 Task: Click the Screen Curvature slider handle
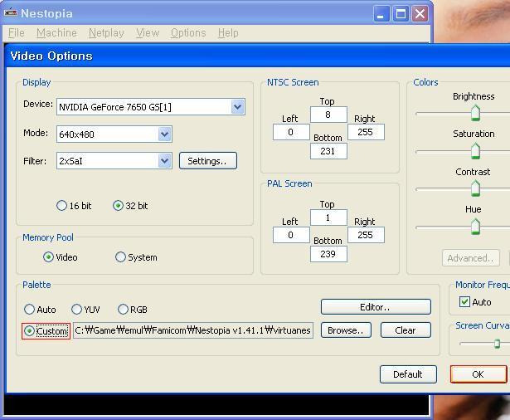click(497, 344)
